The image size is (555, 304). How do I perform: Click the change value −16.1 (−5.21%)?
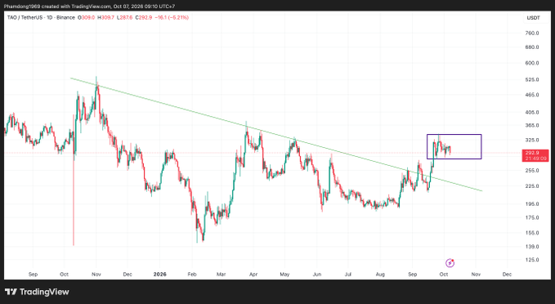click(172, 17)
